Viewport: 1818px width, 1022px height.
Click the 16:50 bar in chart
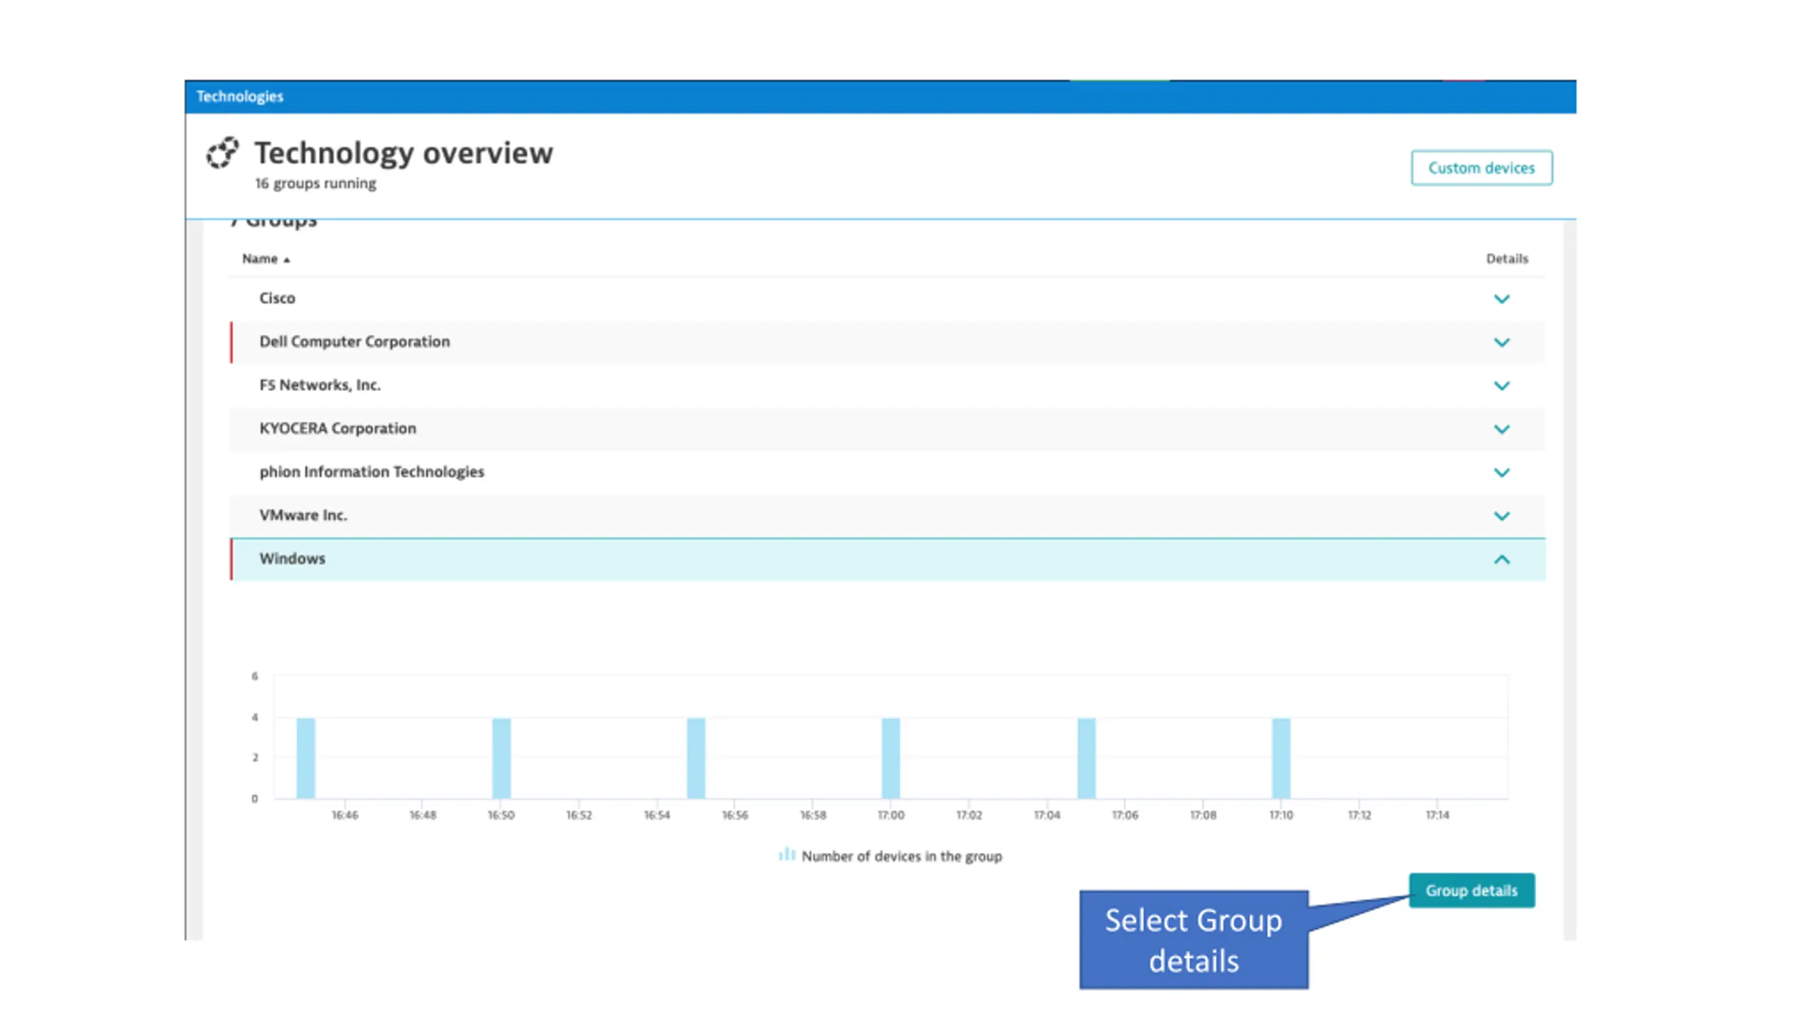click(501, 758)
